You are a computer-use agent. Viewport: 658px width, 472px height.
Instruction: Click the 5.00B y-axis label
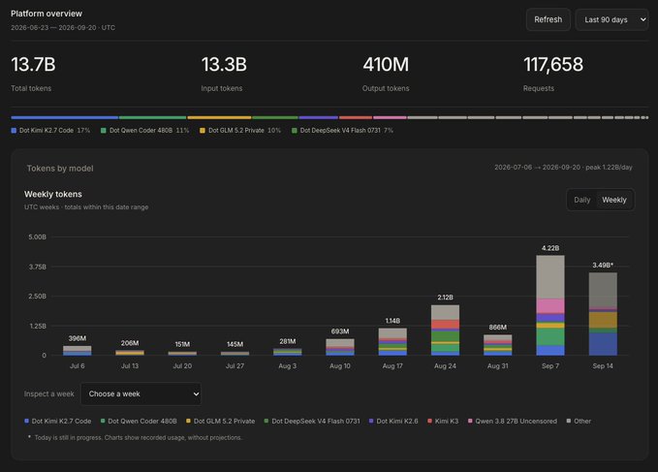click(38, 237)
